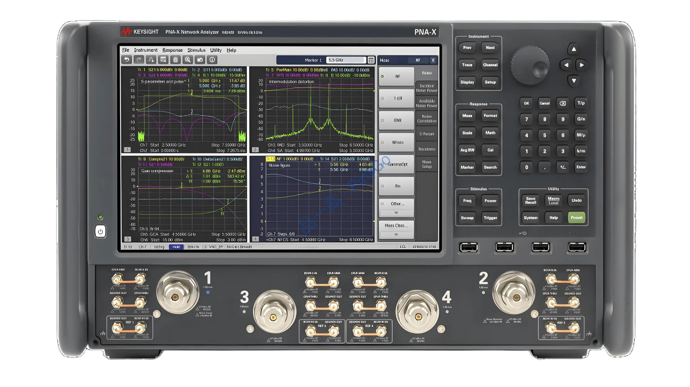
Task: Click the Avg BW hardware key
Action: (x=467, y=150)
